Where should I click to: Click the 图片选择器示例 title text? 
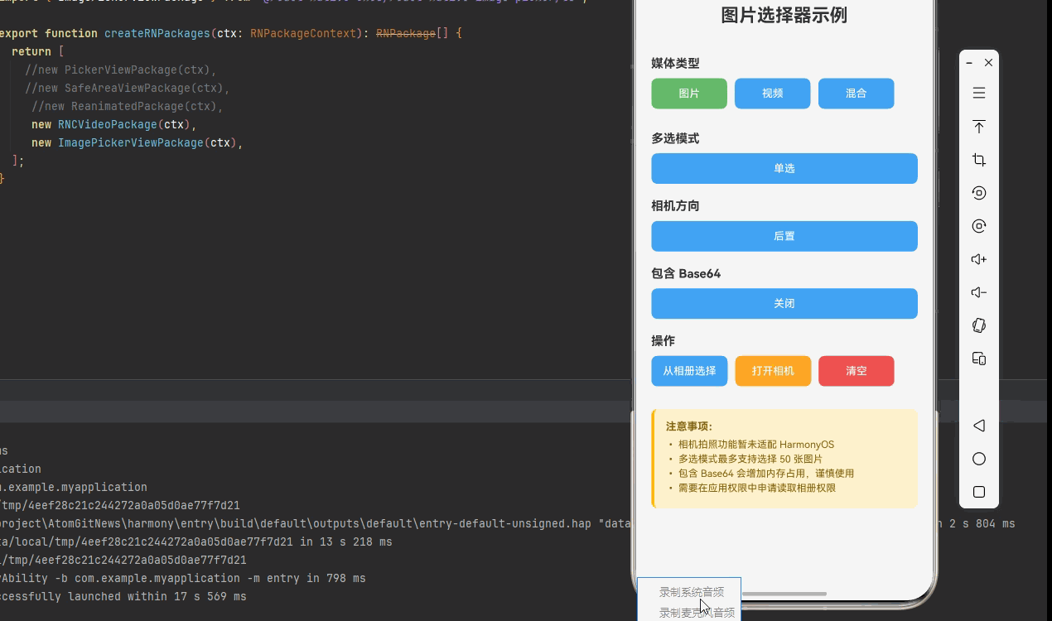pyautogui.click(x=784, y=16)
